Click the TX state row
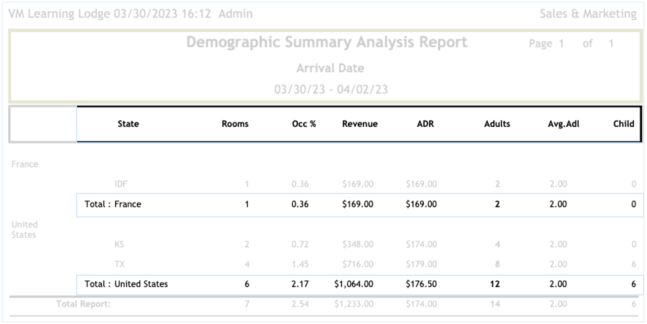The height and width of the screenshot is (324, 647). pyautogui.click(x=119, y=264)
